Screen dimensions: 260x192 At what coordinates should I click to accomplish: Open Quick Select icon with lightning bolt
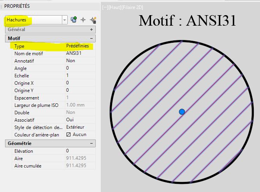pos(93,20)
